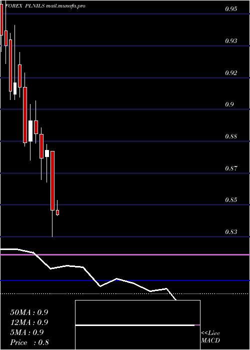The width and height of the screenshot is (250, 350).
Task: Click the 0.88 price axis label
Action: tap(231, 136)
